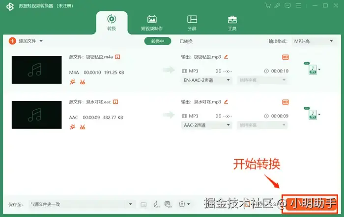Open the scissors trim tool for 泉水叮咚.aac

[x=83, y=127]
